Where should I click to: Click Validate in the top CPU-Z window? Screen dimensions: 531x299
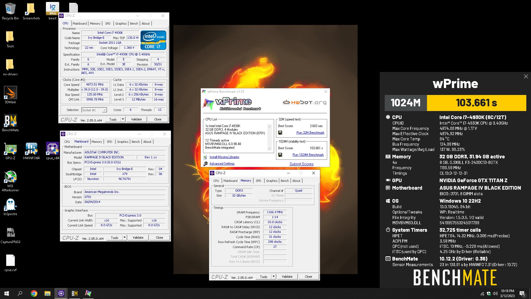point(136,119)
